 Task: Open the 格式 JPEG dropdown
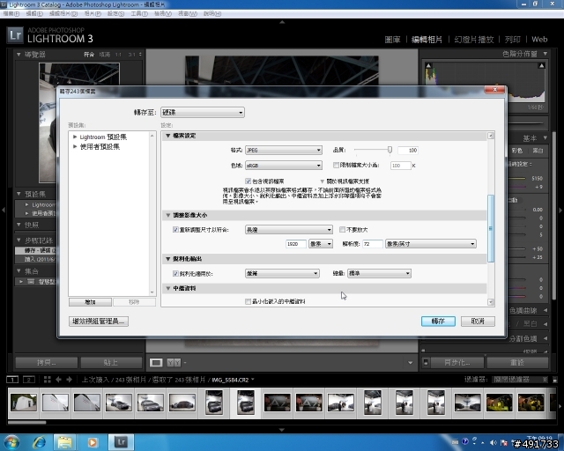click(284, 150)
